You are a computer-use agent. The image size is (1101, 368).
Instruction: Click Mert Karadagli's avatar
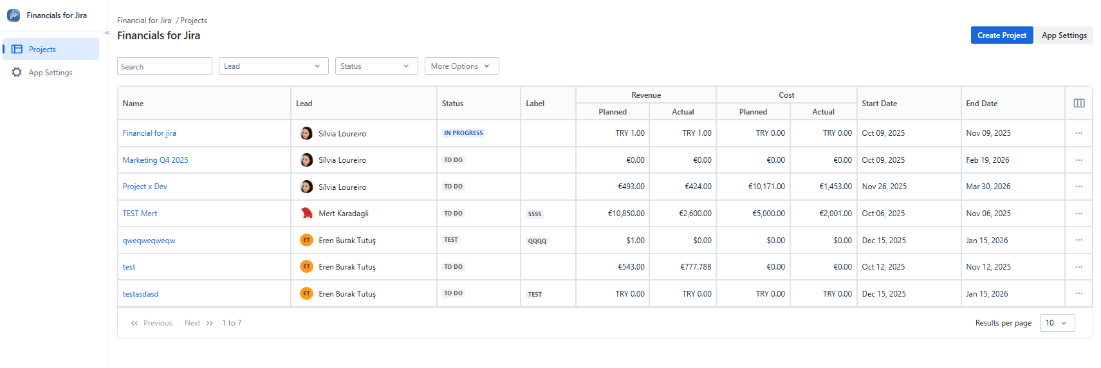[307, 213]
